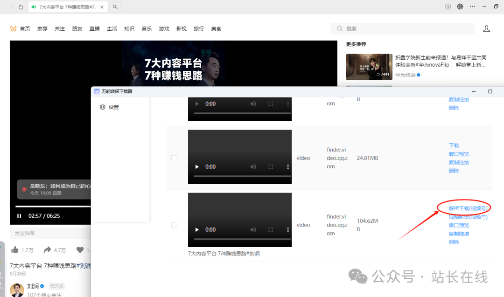Fullscreen the 104.62MB video preview
The width and height of the screenshot is (504, 297).
click(271, 229)
